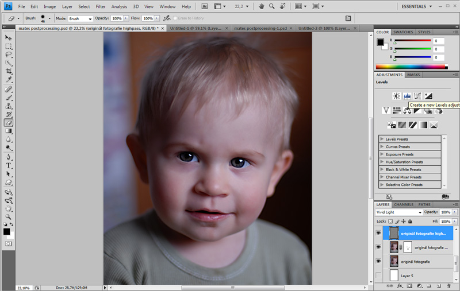Expand the Curves Presets list
This screenshot has width=460, height=291.
382,147
